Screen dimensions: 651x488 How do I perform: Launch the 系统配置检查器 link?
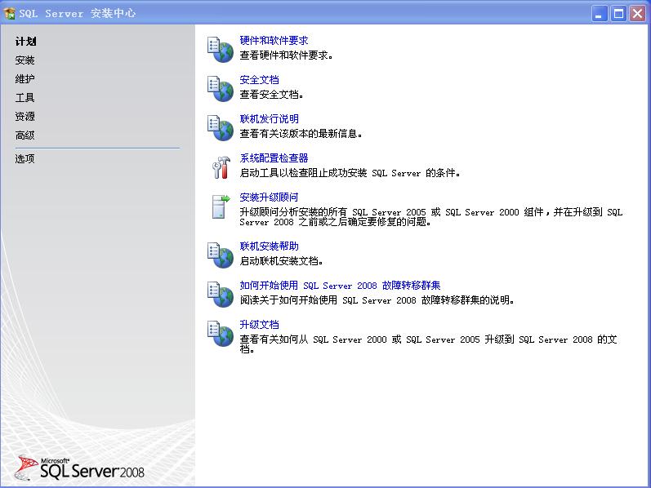pos(274,158)
